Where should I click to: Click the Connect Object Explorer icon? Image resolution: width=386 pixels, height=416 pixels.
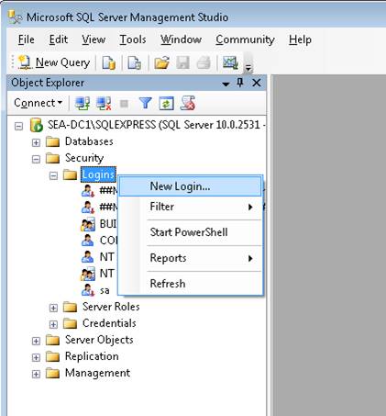point(83,103)
